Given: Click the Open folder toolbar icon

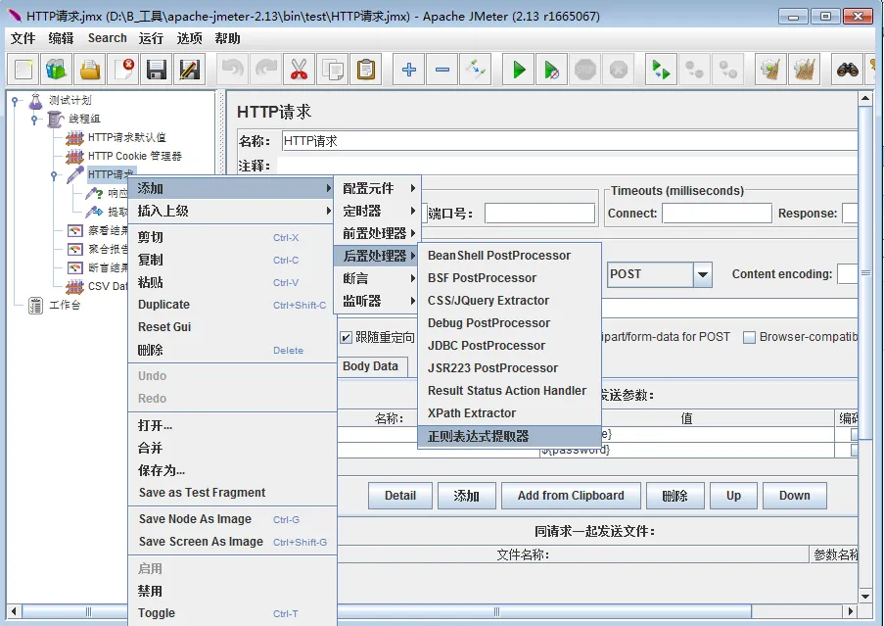Looking at the screenshot, I should click(x=90, y=70).
